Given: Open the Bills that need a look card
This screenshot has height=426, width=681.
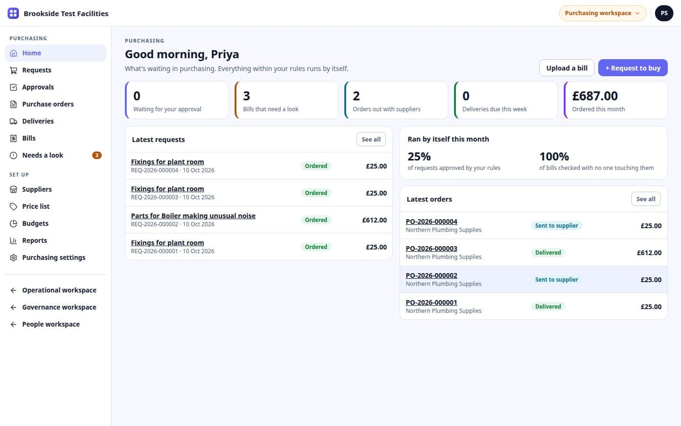Looking at the screenshot, I should pyautogui.click(x=287, y=100).
